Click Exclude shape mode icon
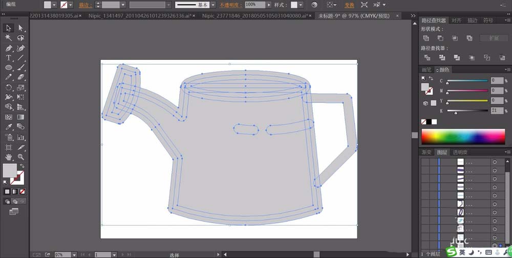Viewport: 512px width, 258px height. click(x=469, y=38)
